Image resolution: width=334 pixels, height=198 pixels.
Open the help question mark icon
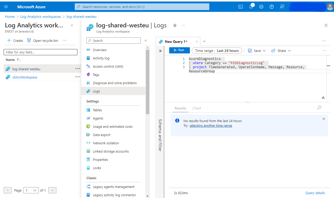[272, 7]
